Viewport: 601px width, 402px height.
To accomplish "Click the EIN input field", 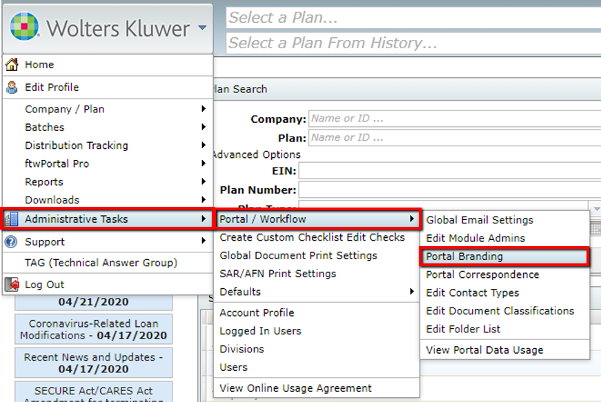I will click(450, 171).
